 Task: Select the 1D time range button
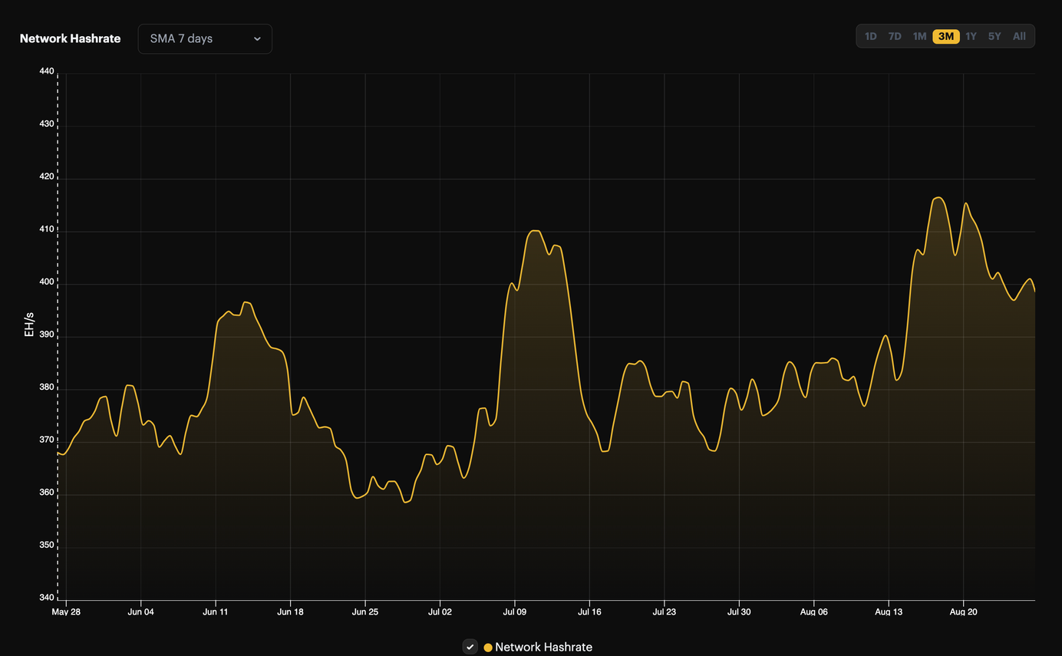point(871,36)
